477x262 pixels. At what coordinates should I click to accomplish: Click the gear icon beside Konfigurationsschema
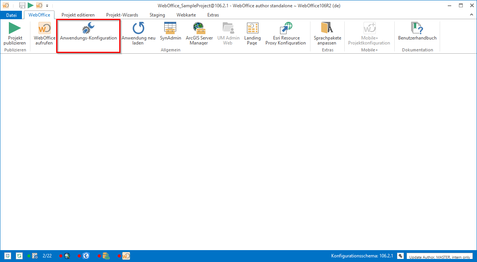(400, 256)
